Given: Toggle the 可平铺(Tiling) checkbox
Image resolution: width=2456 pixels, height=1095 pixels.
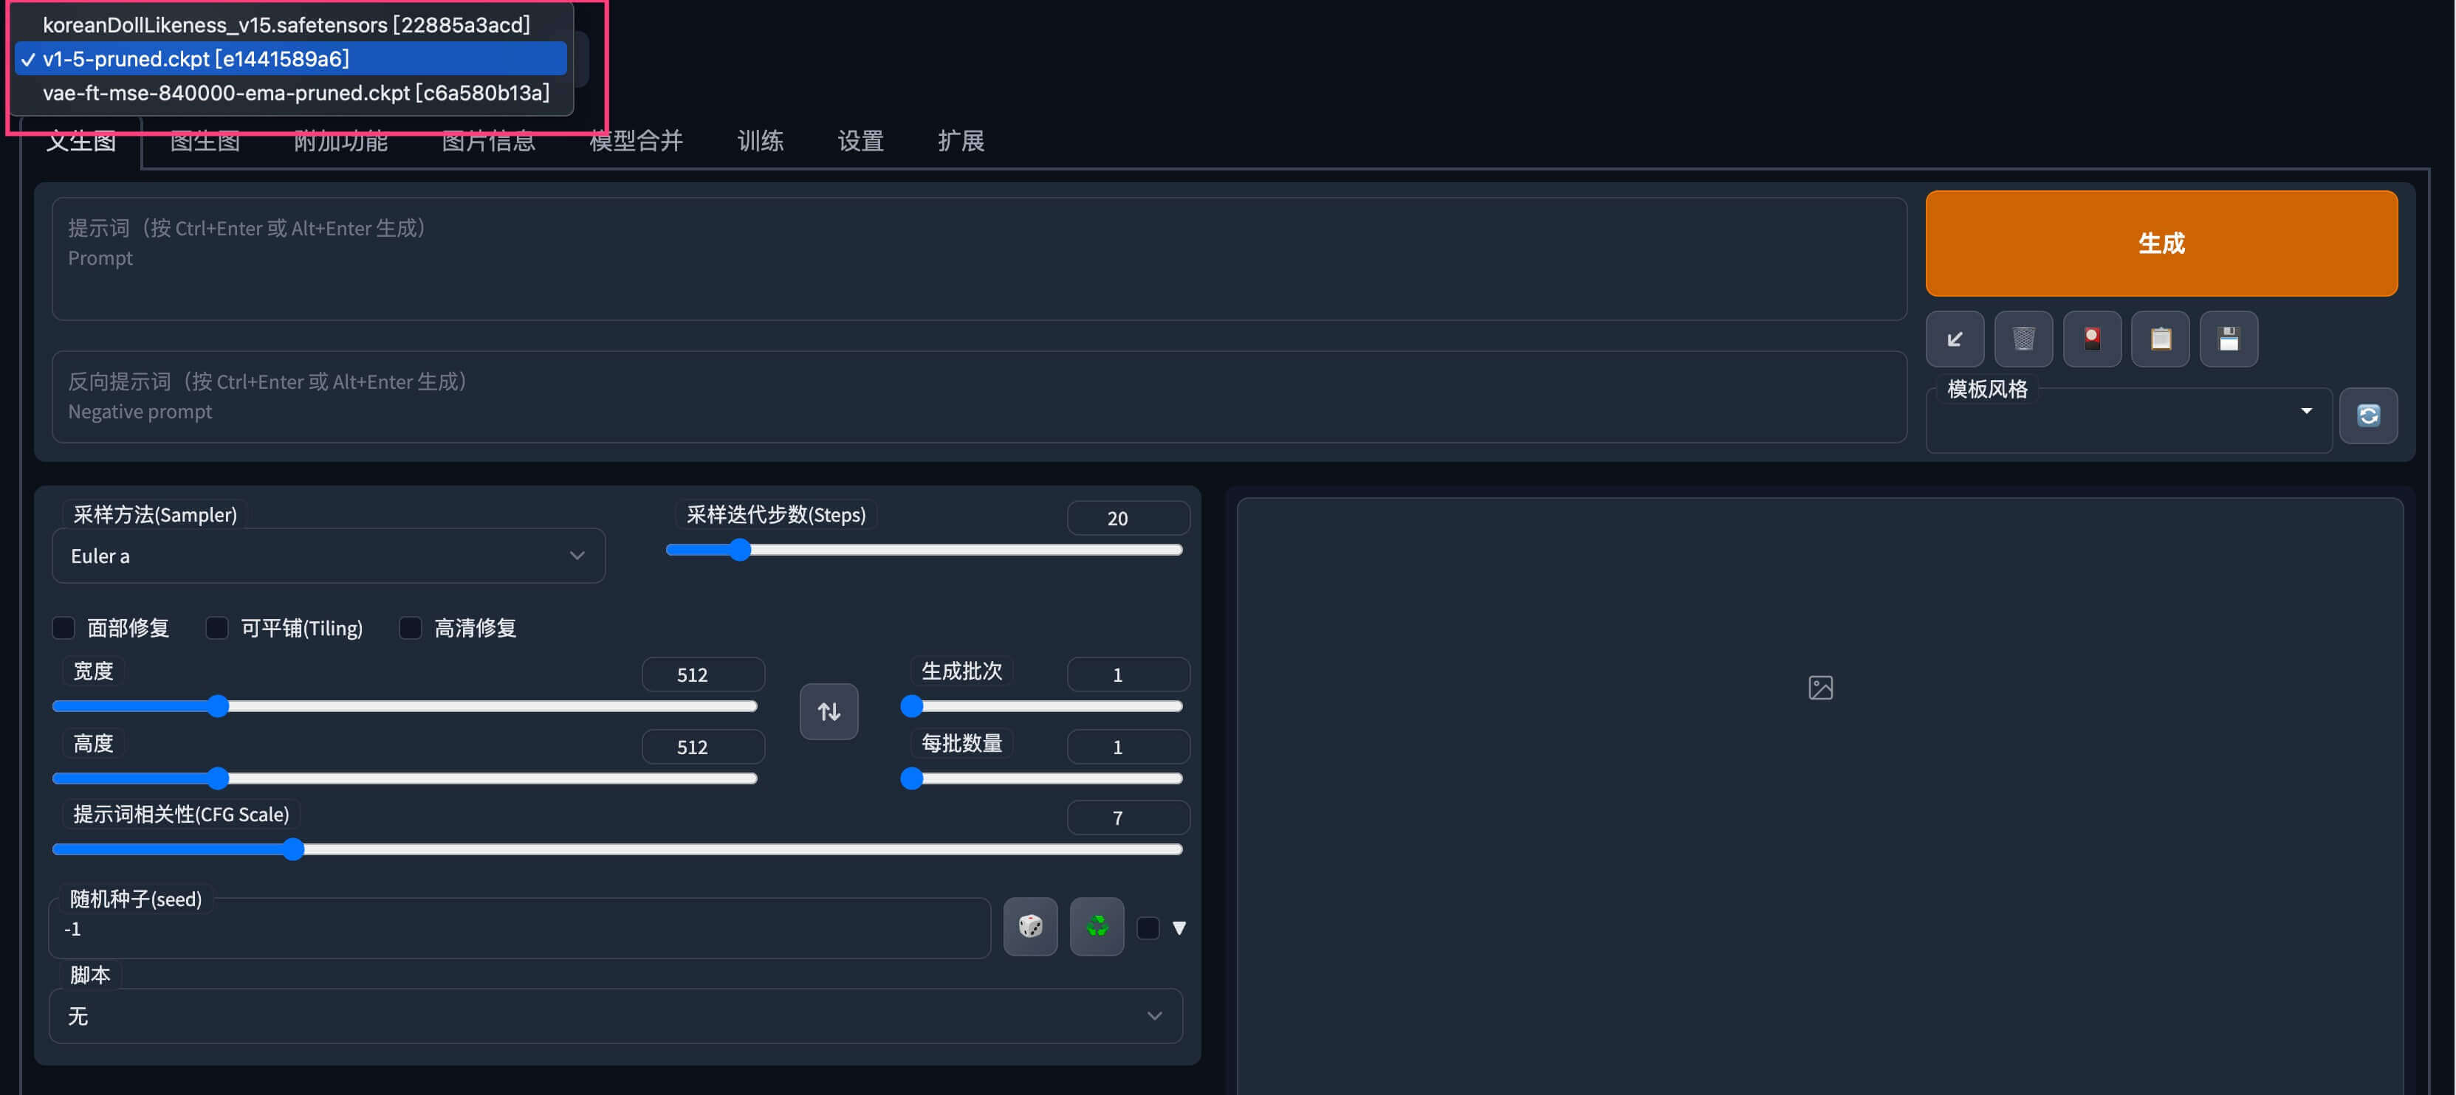Looking at the screenshot, I should 217,628.
